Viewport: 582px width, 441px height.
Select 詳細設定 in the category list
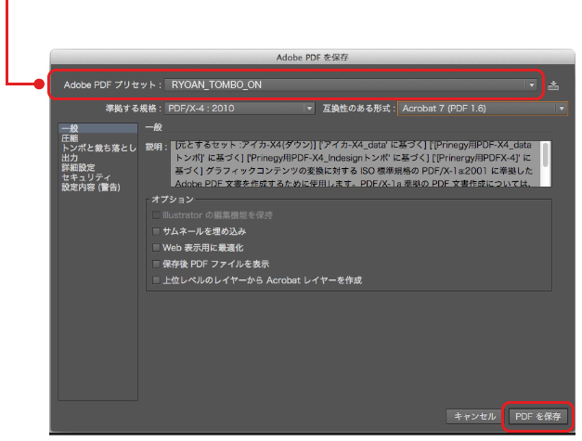click(98, 167)
